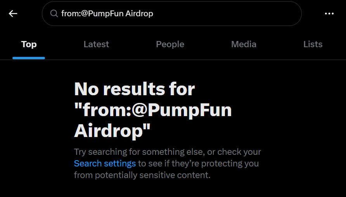Image resolution: width=346 pixels, height=197 pixels.
Task: Click the "to see if they're protecting you" text
Action: pyautogui.click(x=198, y=163)
